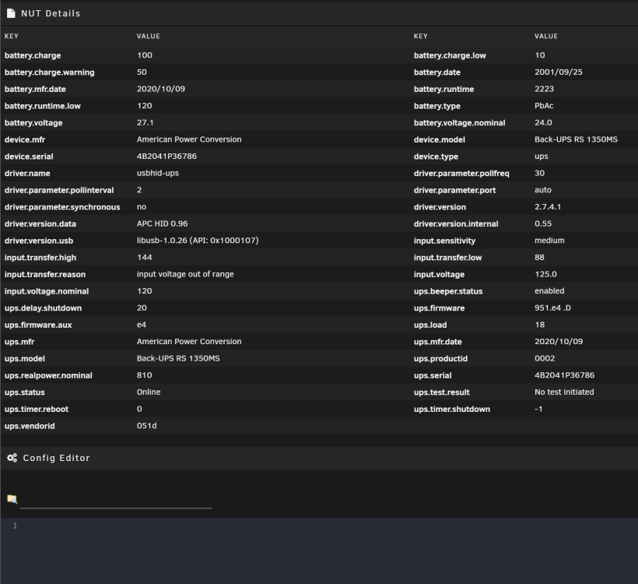
Task: Click the device.serial value 4B2041P36786
Action: click(x=167, y=156)
